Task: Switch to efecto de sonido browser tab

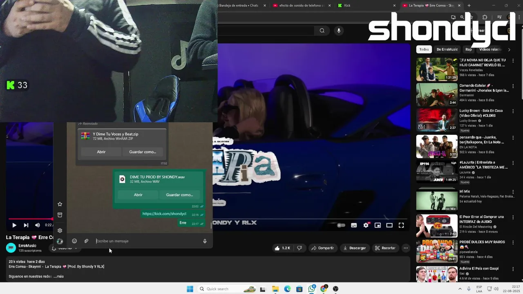Action: 302,5
